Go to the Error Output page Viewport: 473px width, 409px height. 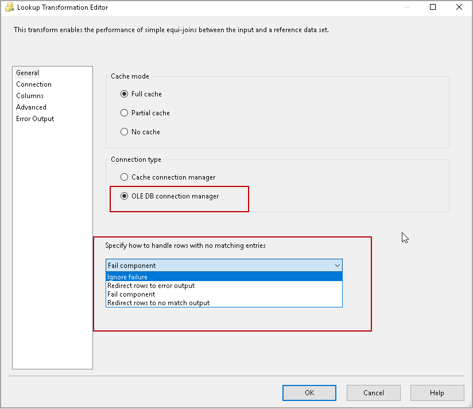(x=34, y=119)
